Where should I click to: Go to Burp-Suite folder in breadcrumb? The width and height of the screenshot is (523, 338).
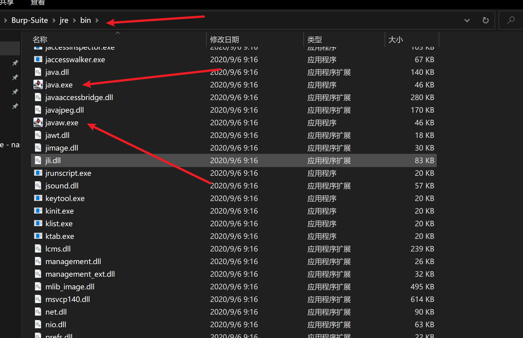29,20
